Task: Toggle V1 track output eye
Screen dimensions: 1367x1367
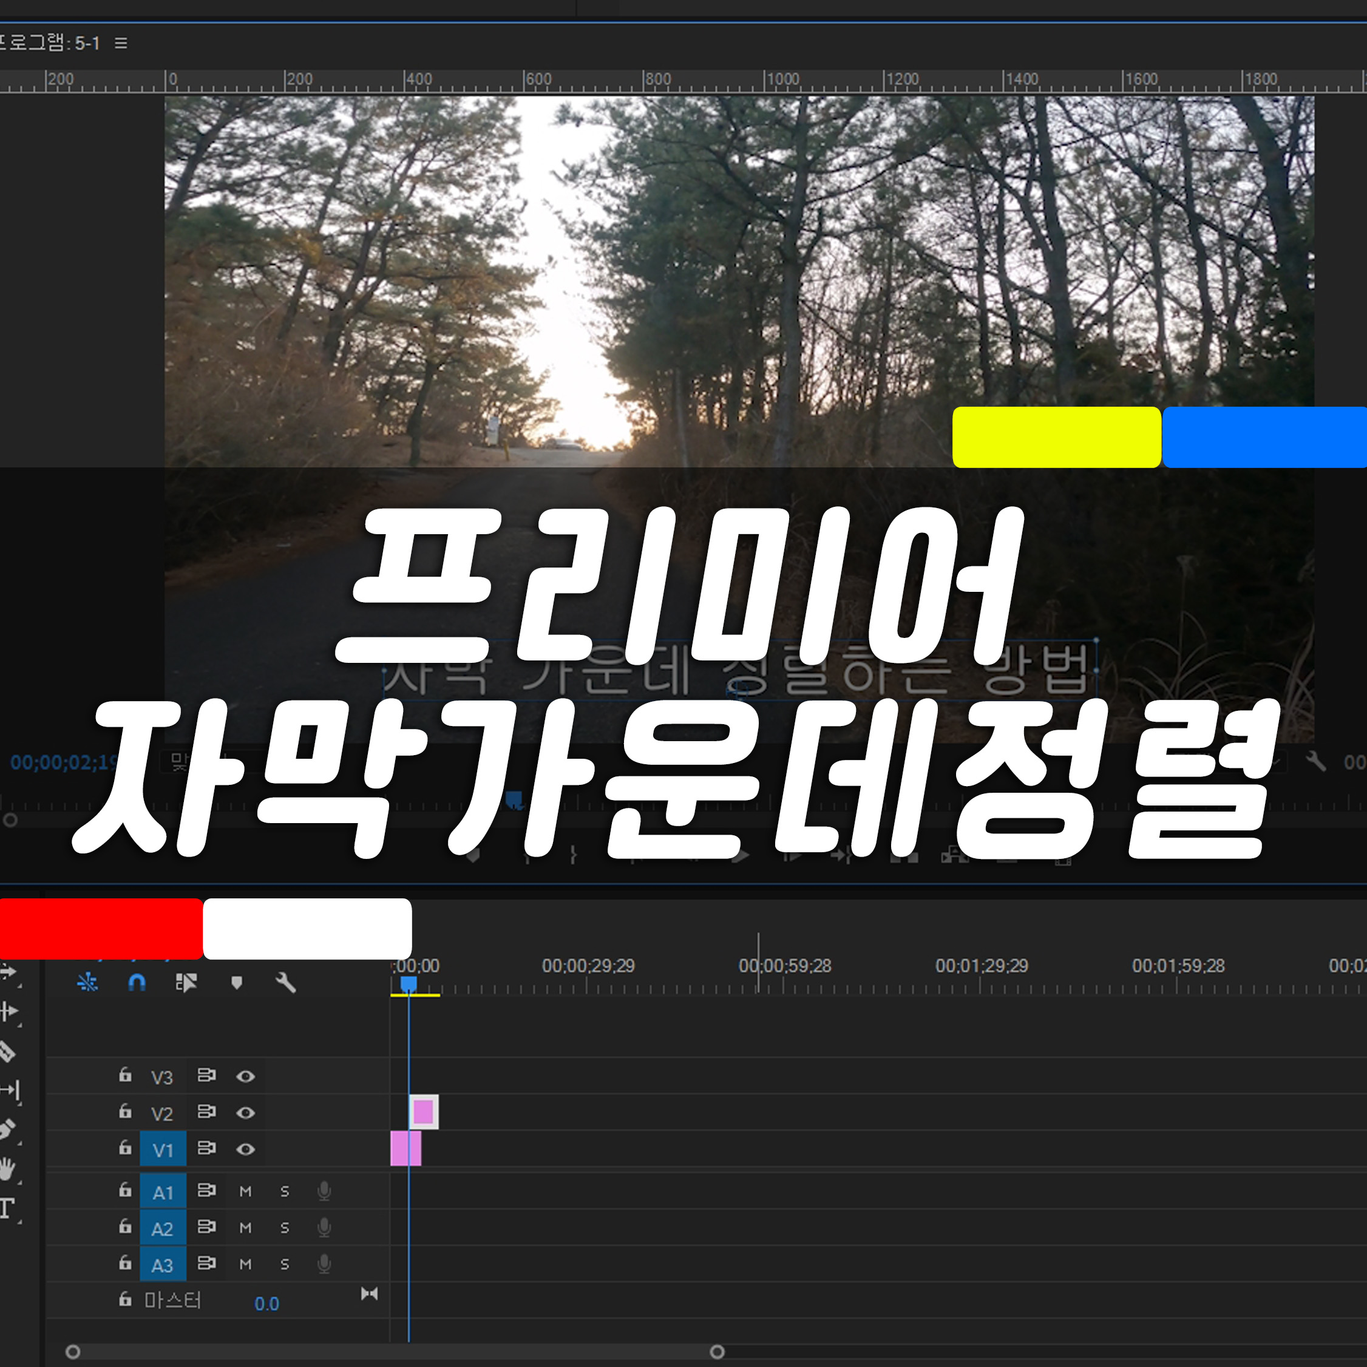Action: tap(245, 1149)
